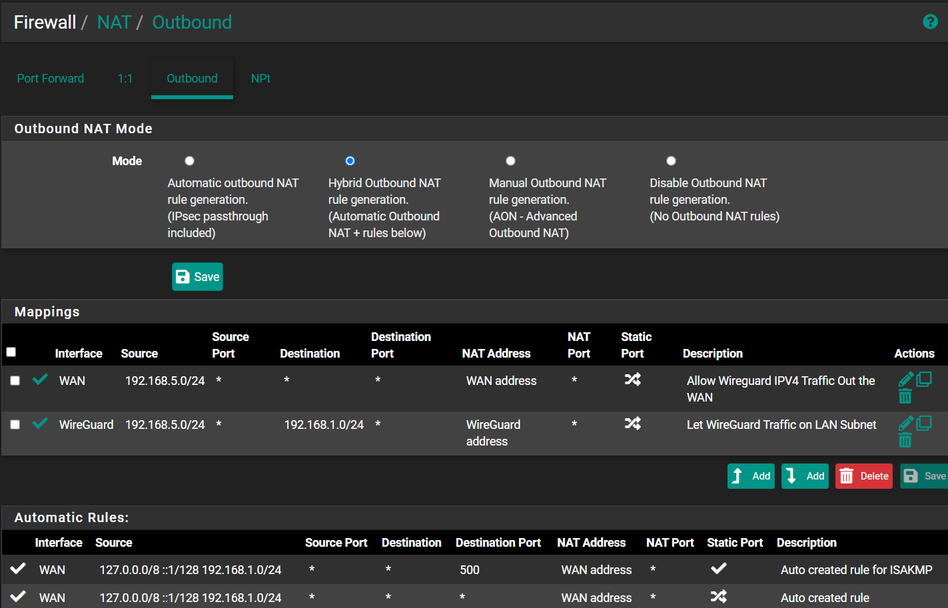This screenshot has height=608, width=948.
Task: Select Hybrid Outbound NAT mode radio
Action: [x=350, y=160]
